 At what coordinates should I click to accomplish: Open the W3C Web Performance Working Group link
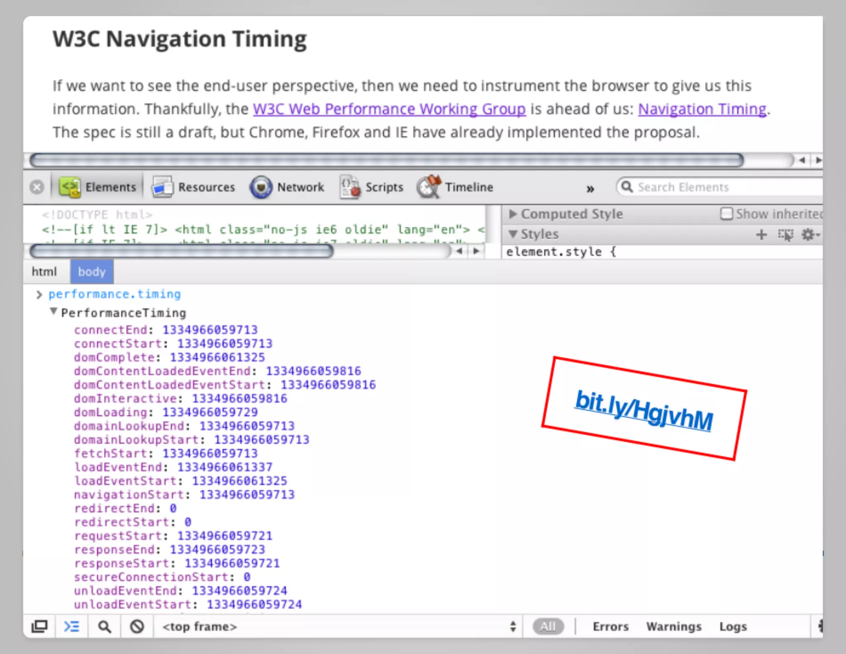(x=389, y=109)
